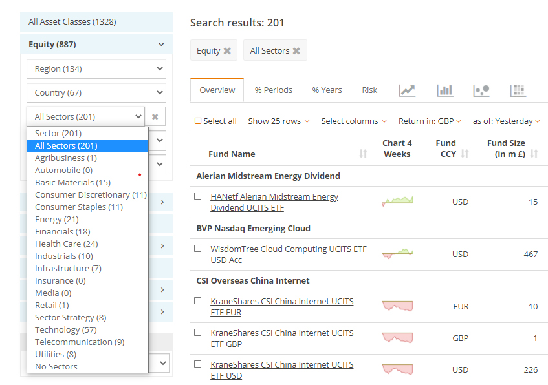Open the Return in: GBP dropdown
The height and width of the screenshot is (385, 548).
click(x=430, y=121)
